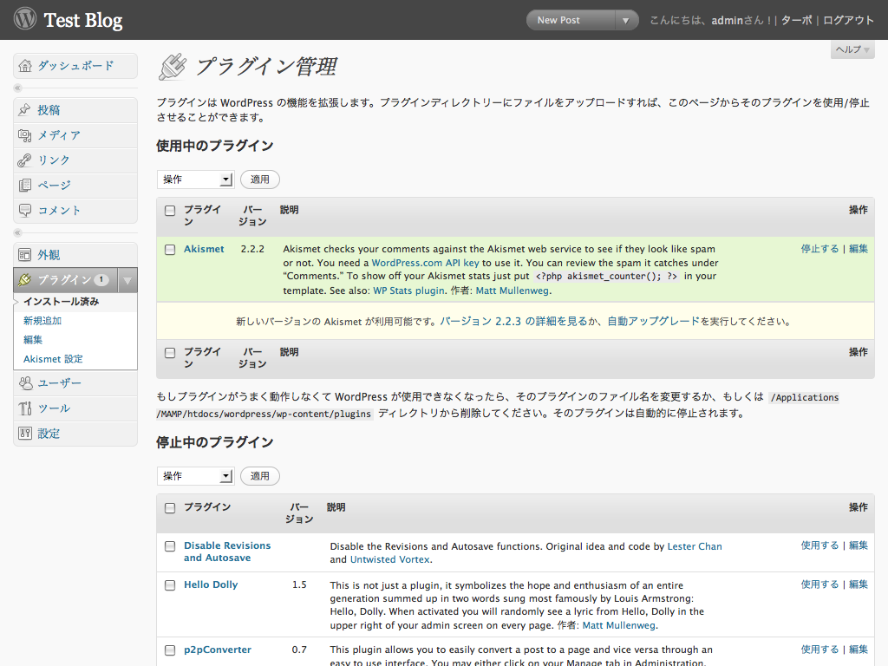Click the ツール tools icon
The height and width of the screenshot is (666, 888).
coord(25,408)
